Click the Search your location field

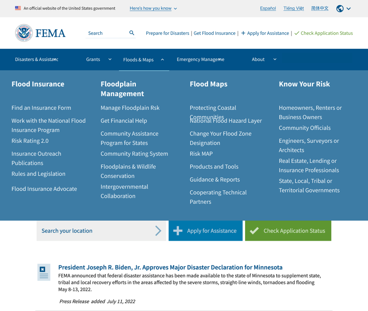pyautogui.click(x=101, y=231)
